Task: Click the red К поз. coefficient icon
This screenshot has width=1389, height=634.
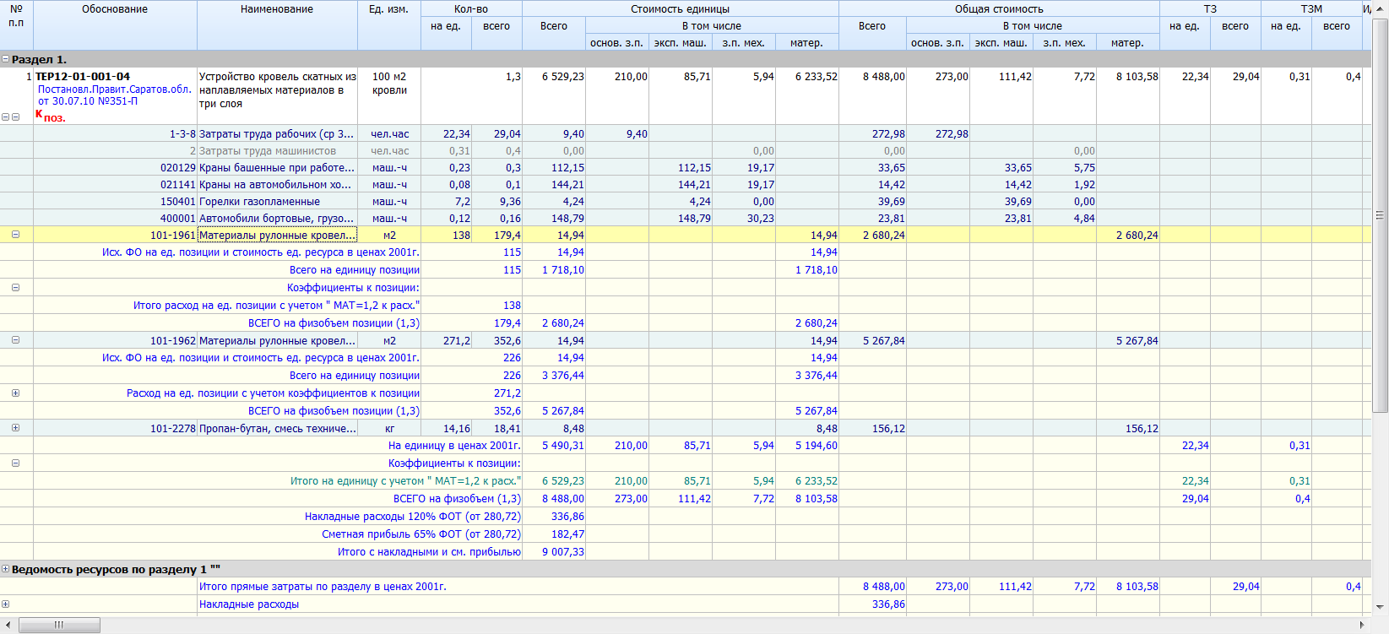Action: pyautogui.click(x=50, y=117)
